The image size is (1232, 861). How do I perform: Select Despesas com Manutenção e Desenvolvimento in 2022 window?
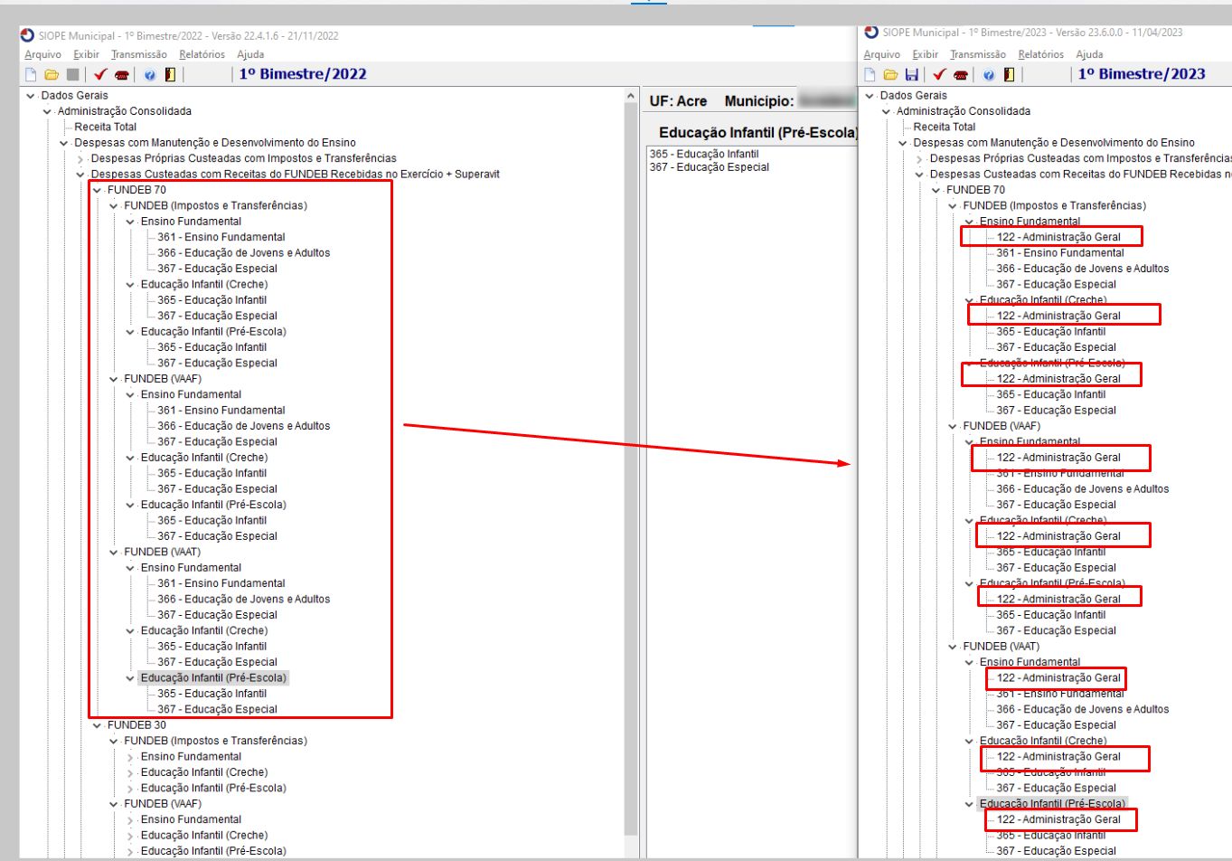point(215,143)
